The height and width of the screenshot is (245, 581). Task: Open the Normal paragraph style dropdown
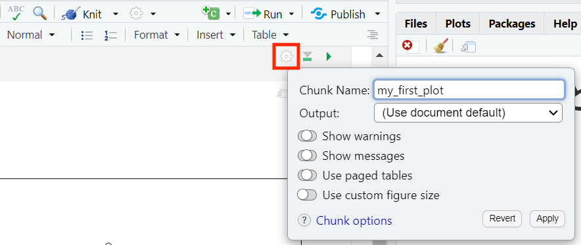[31, 35]
